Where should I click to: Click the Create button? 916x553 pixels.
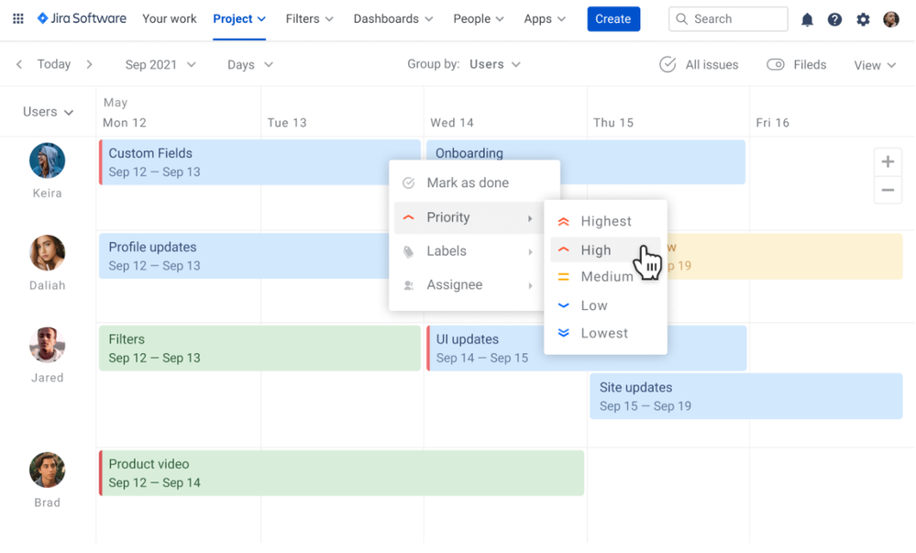(613, 18)
